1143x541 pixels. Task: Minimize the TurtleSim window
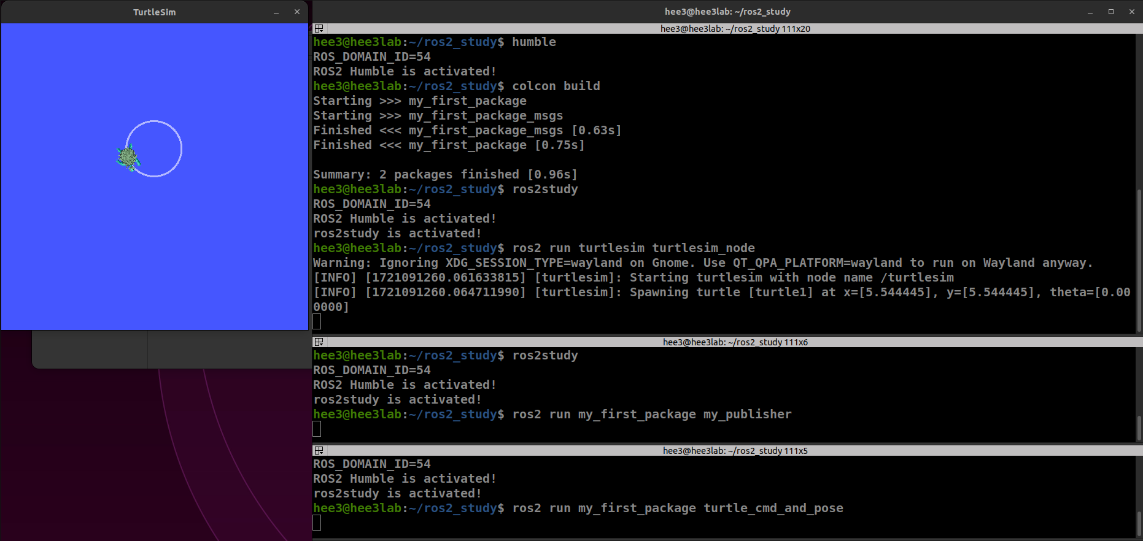[x=276, y=12]
